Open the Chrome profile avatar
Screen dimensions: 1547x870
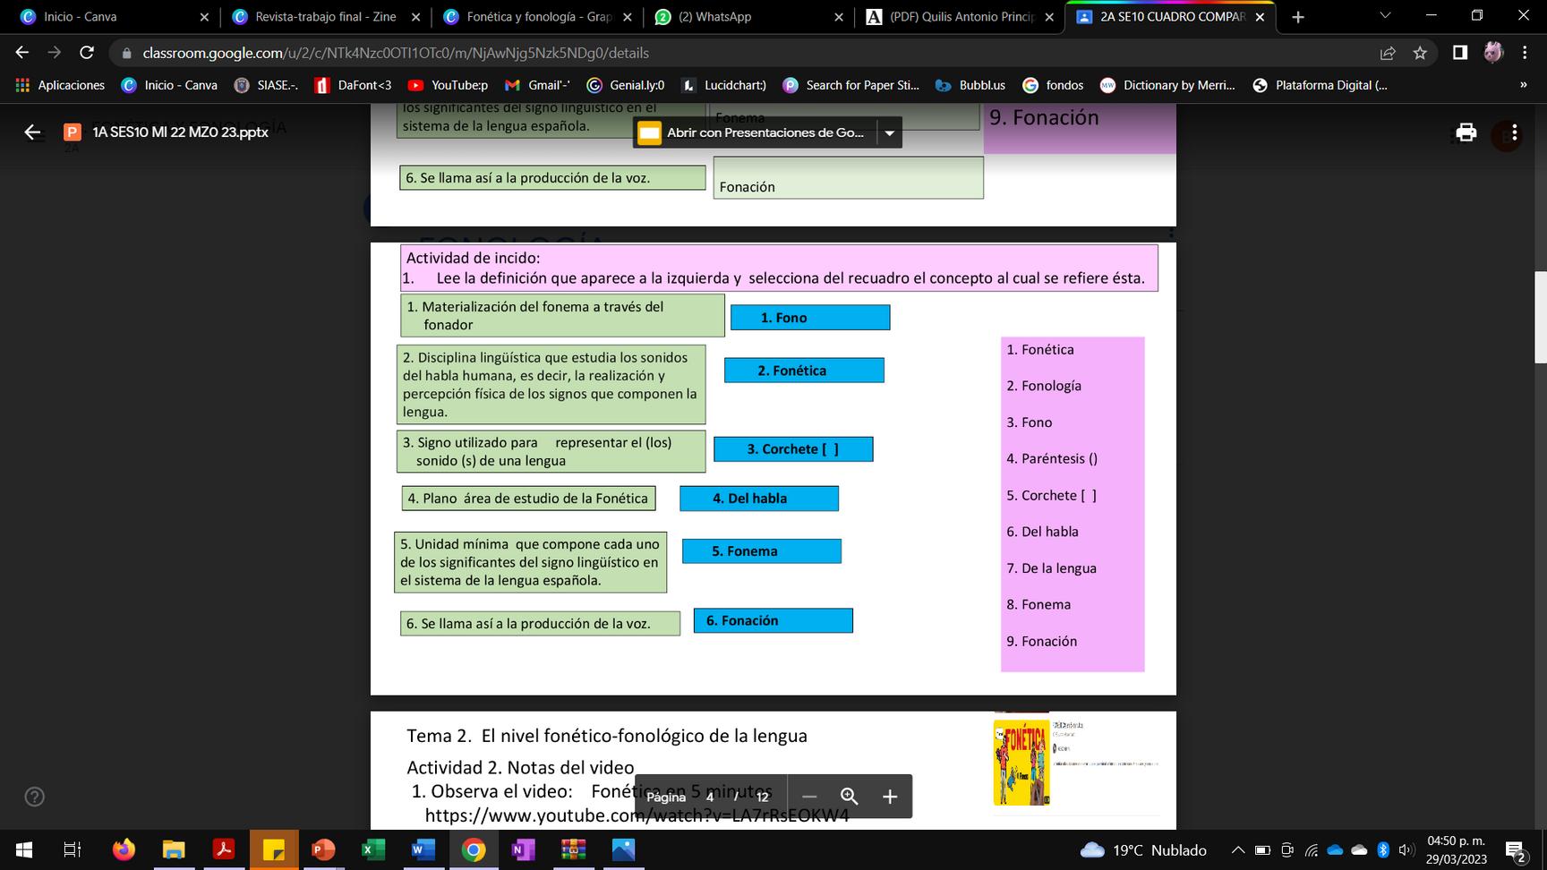click(x=1493, y=53)
